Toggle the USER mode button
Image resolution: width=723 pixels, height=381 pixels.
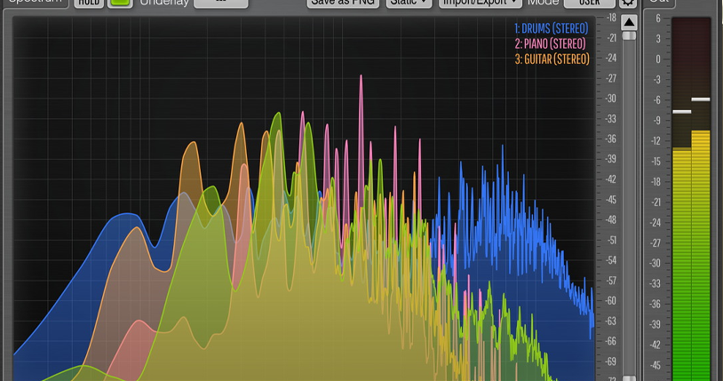click(x=588, y=3)
